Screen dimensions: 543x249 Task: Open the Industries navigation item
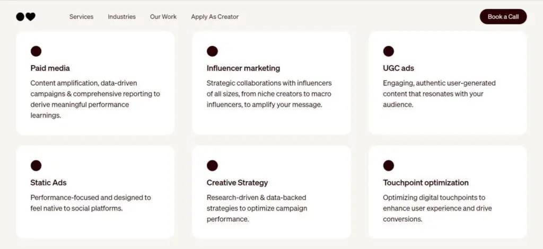coord(121,16)
